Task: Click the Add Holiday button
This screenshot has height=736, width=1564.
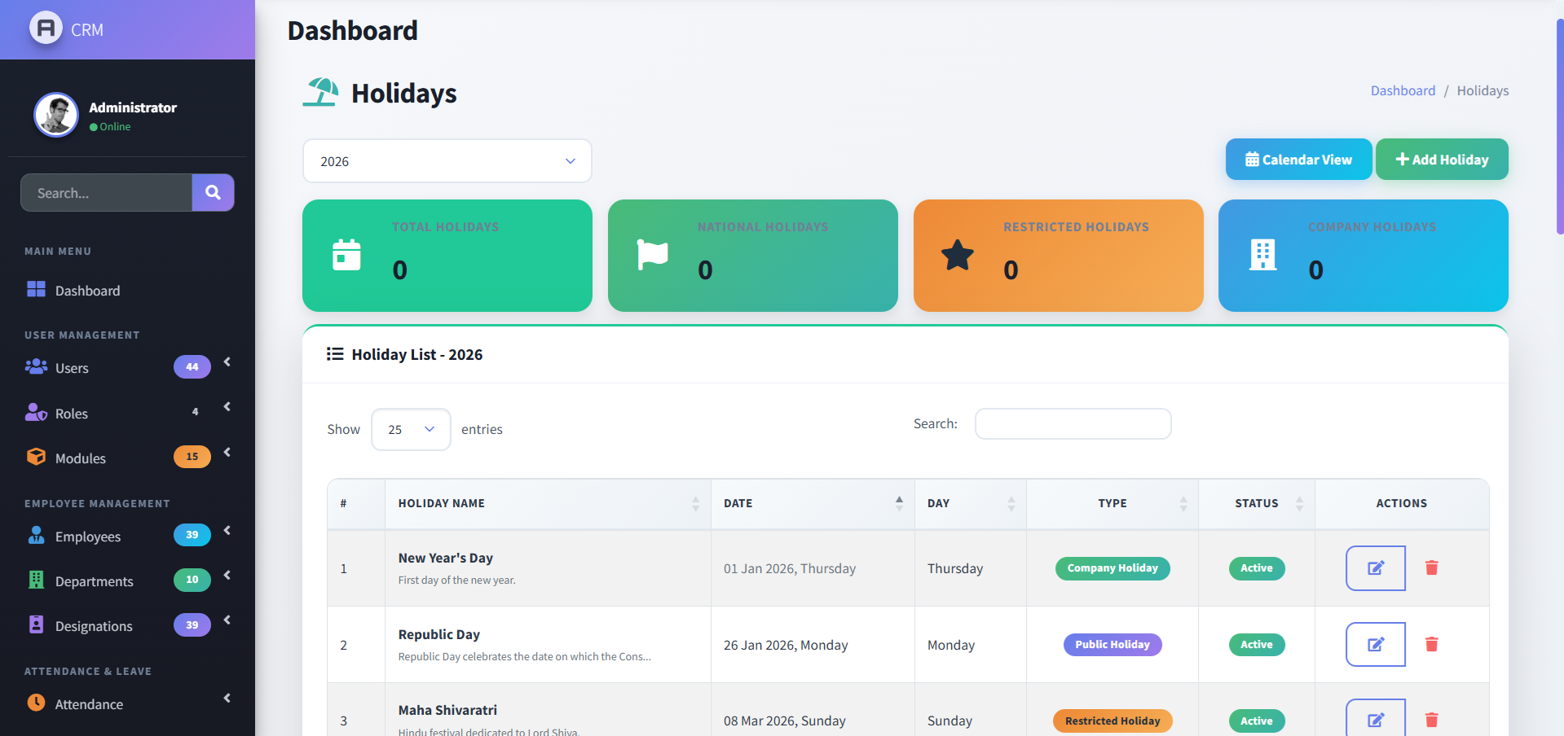Action: click(1441, 160)
